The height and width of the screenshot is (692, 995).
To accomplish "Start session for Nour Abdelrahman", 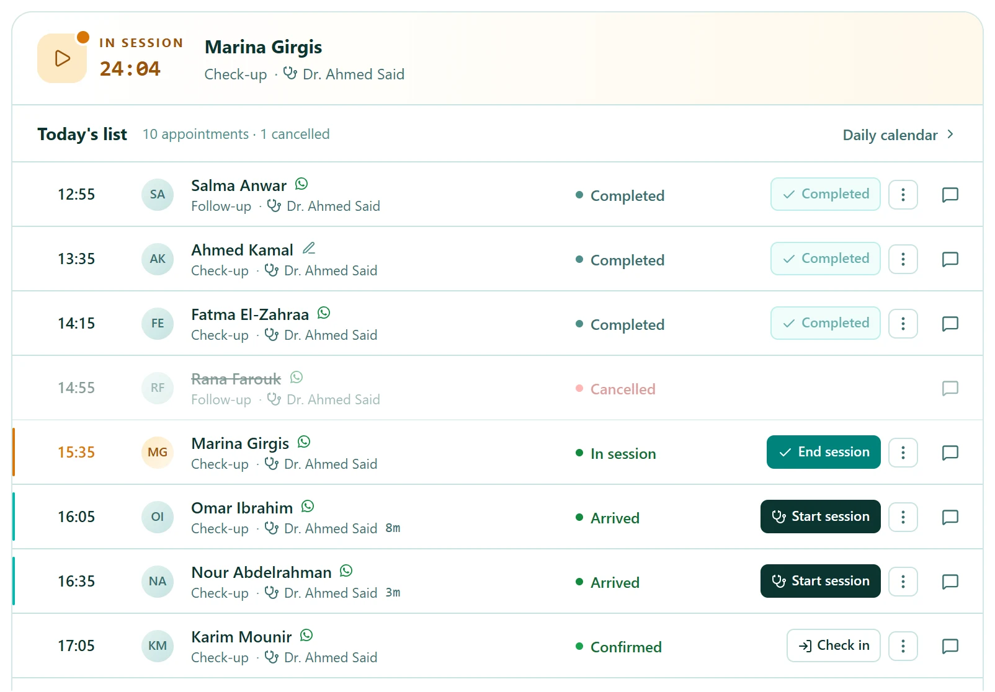I will point(820,581).
